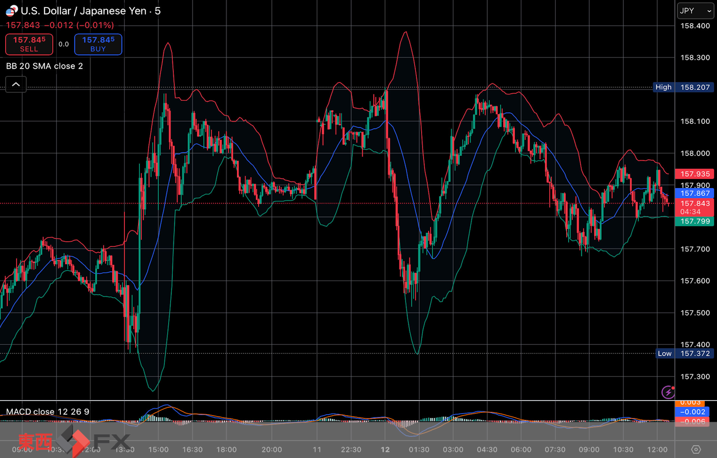
Task: Click the Low 157.372 price label
Action: pos(685,353)
